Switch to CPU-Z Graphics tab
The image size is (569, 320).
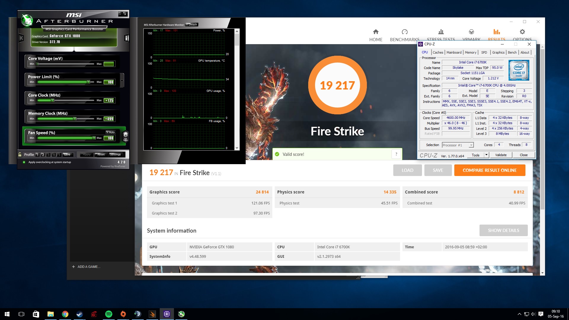[x=498, y=52]
